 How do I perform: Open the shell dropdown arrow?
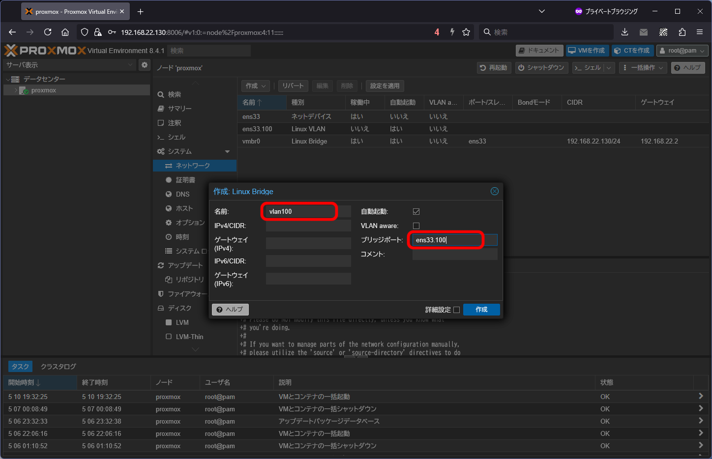click(x=609, y=67)
